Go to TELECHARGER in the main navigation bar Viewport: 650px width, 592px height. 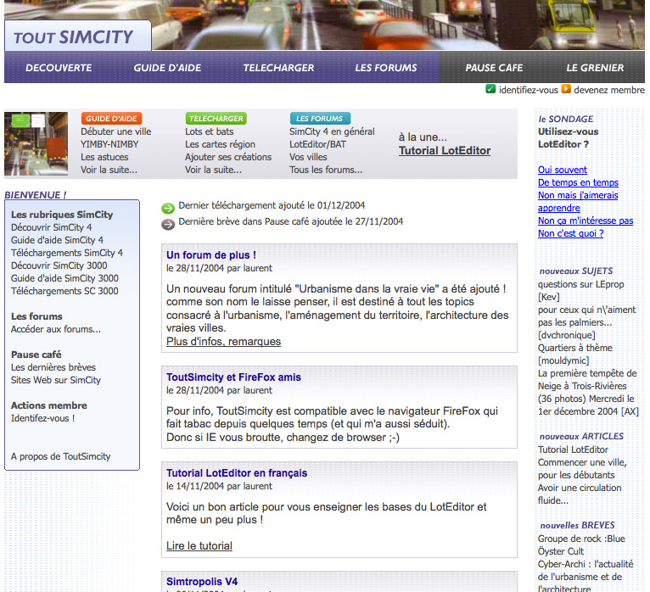pos(278,68)
